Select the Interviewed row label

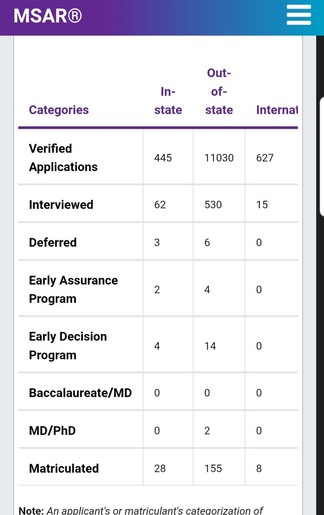coord(61,205)
